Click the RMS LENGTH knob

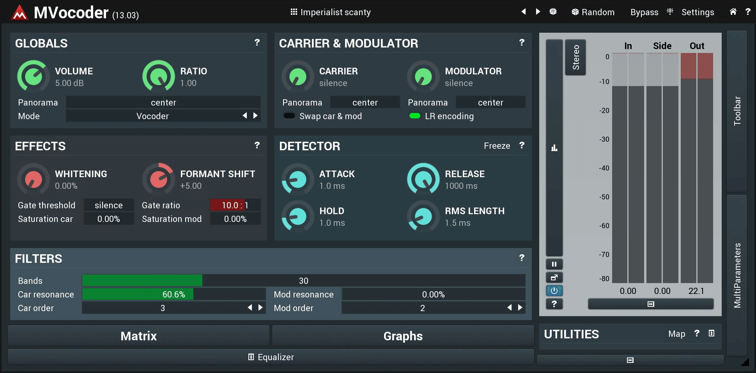click(x=423, y=216)
